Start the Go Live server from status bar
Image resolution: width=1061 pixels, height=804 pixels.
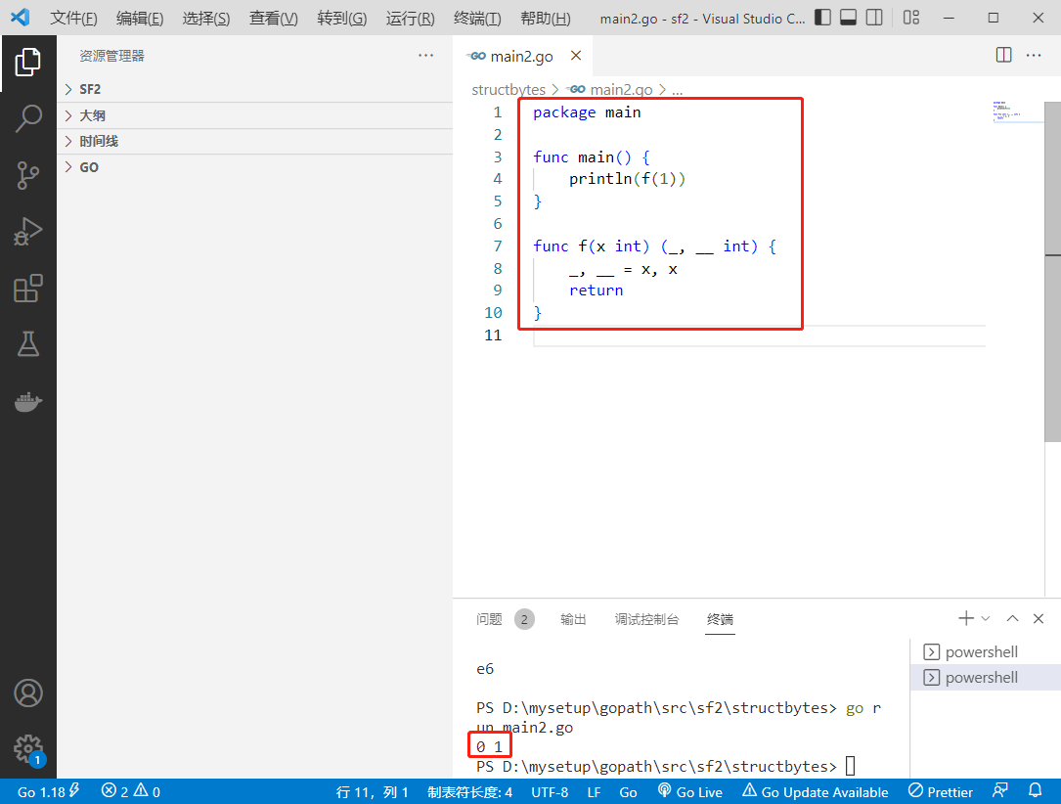(690, 790)
